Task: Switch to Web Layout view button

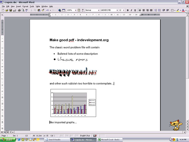Action: click(x=4, y=132)
